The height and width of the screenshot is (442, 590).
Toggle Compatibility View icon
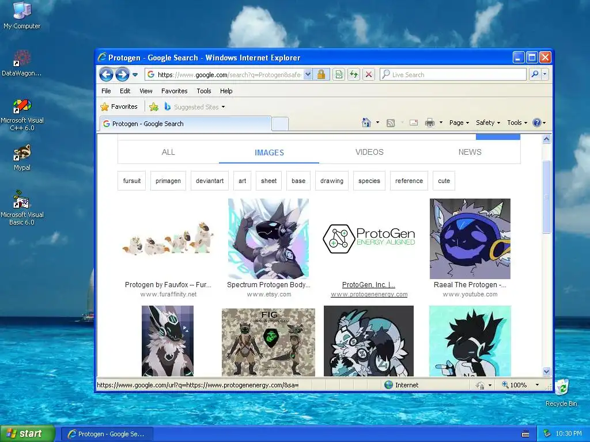click(339, 74)
